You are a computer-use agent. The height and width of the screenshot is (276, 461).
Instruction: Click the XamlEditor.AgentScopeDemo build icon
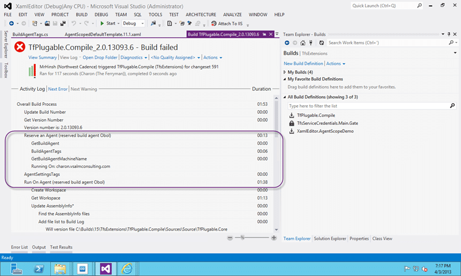tap(292, 131)
